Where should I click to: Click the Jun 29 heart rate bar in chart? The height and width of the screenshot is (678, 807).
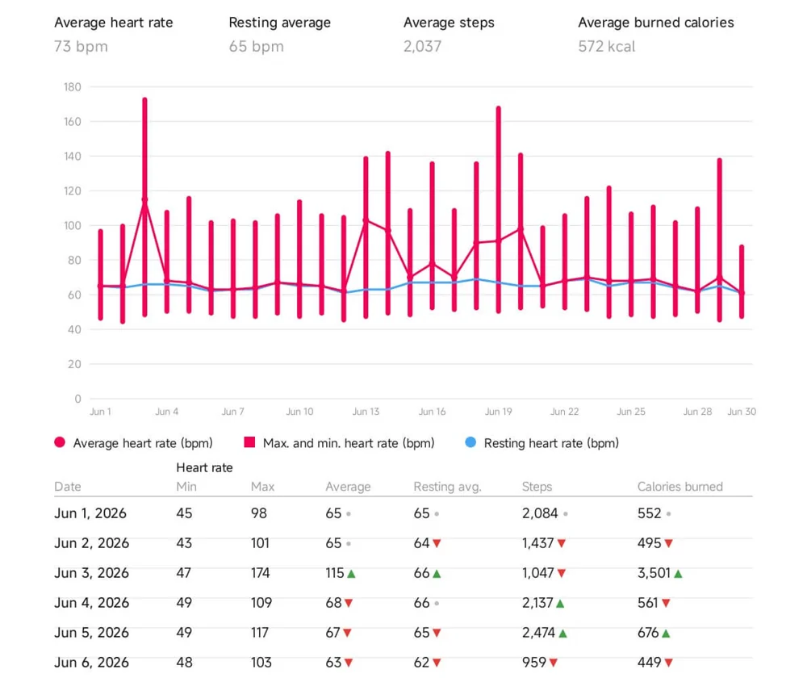[720, 240]
